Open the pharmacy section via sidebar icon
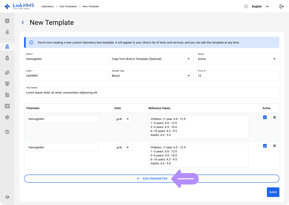Image resolution: width=289 pixels, height=205 pixels. (7, 57)
